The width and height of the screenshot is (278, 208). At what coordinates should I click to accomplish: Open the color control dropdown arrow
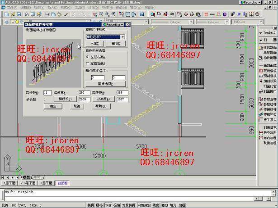pos(146,22)
